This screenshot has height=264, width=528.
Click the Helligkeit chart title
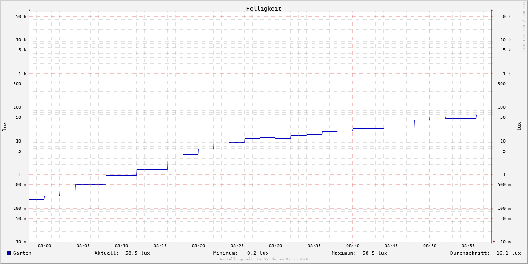pyautogui.click(x=264, y=8)
